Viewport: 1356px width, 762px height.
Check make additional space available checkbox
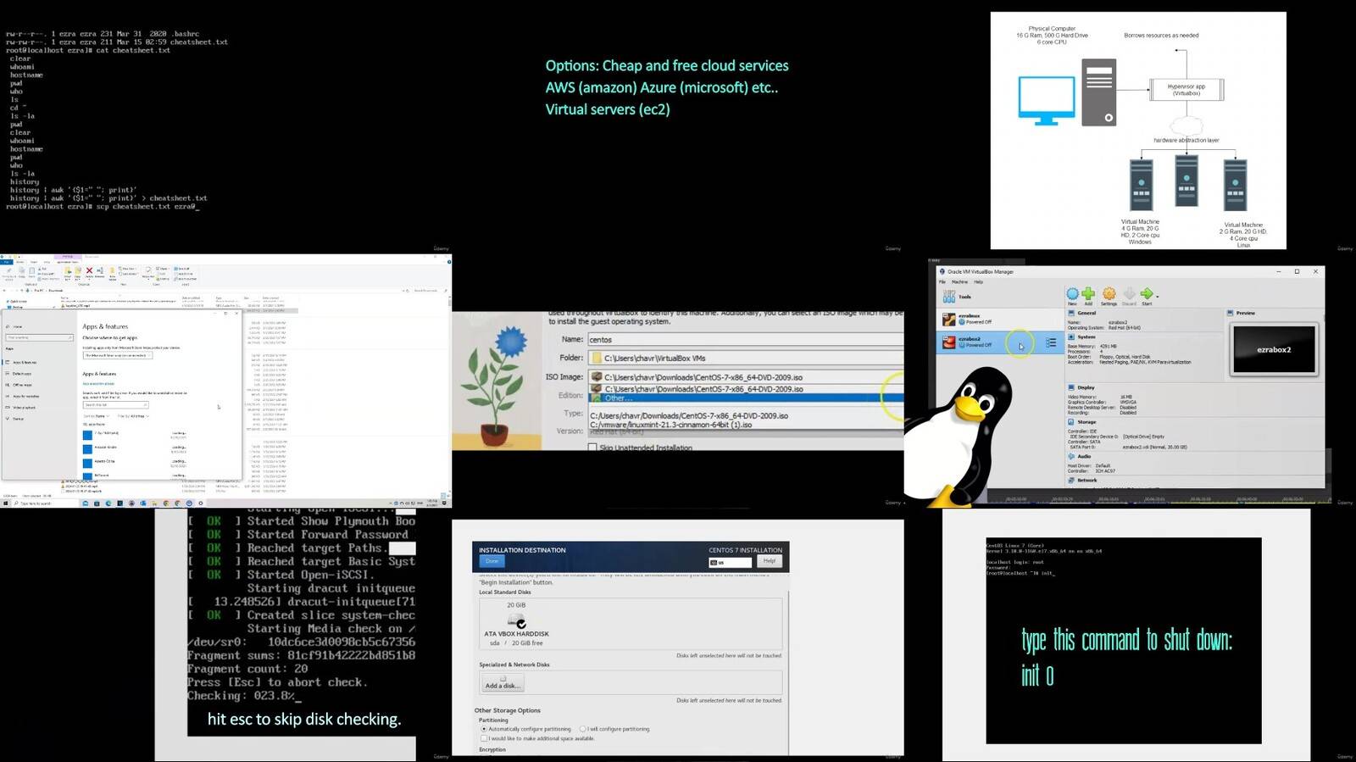[x=484, y=738]
